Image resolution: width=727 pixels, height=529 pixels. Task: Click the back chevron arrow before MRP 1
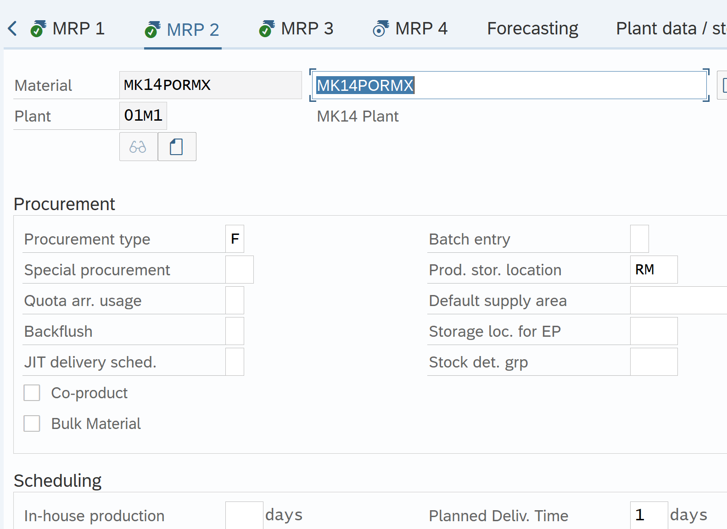[12, 28]
